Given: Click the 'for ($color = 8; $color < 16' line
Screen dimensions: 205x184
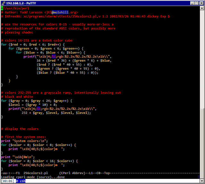Looking at the screenshot, I should point(39,161).
